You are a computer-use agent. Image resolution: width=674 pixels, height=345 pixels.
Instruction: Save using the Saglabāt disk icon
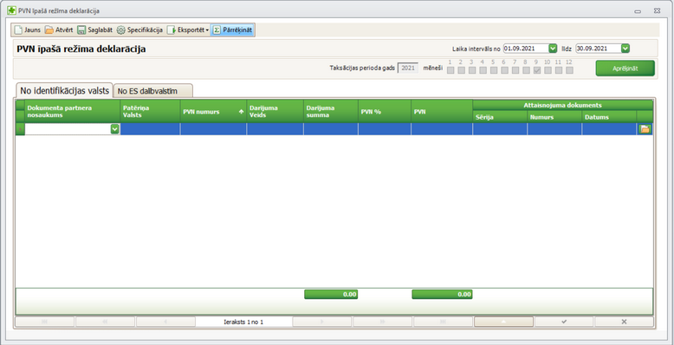[x=81, y=30]
